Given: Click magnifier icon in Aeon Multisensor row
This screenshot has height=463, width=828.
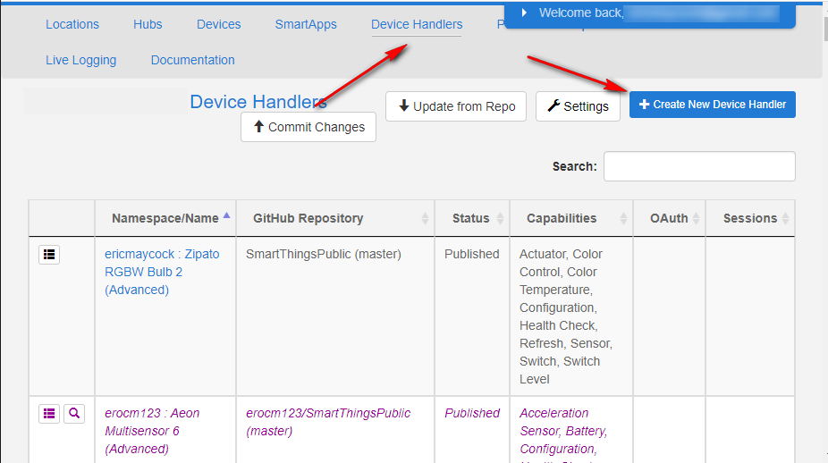Looking at the screenshot, I should [x=74, y=414].
